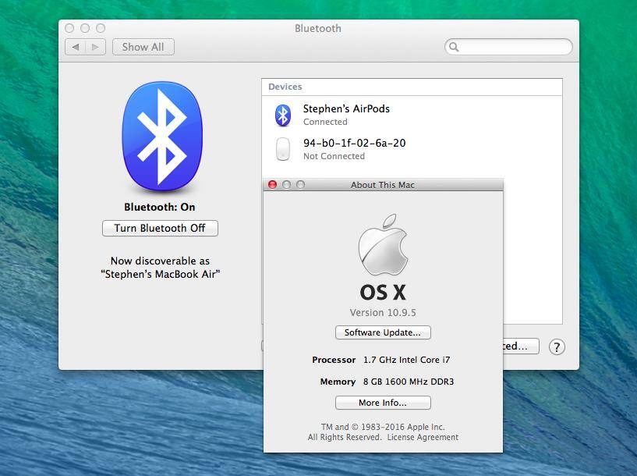Viewport: 637px width, 476px height.
Task: Select the Stephen's AirPods device name
Action: 346,108
